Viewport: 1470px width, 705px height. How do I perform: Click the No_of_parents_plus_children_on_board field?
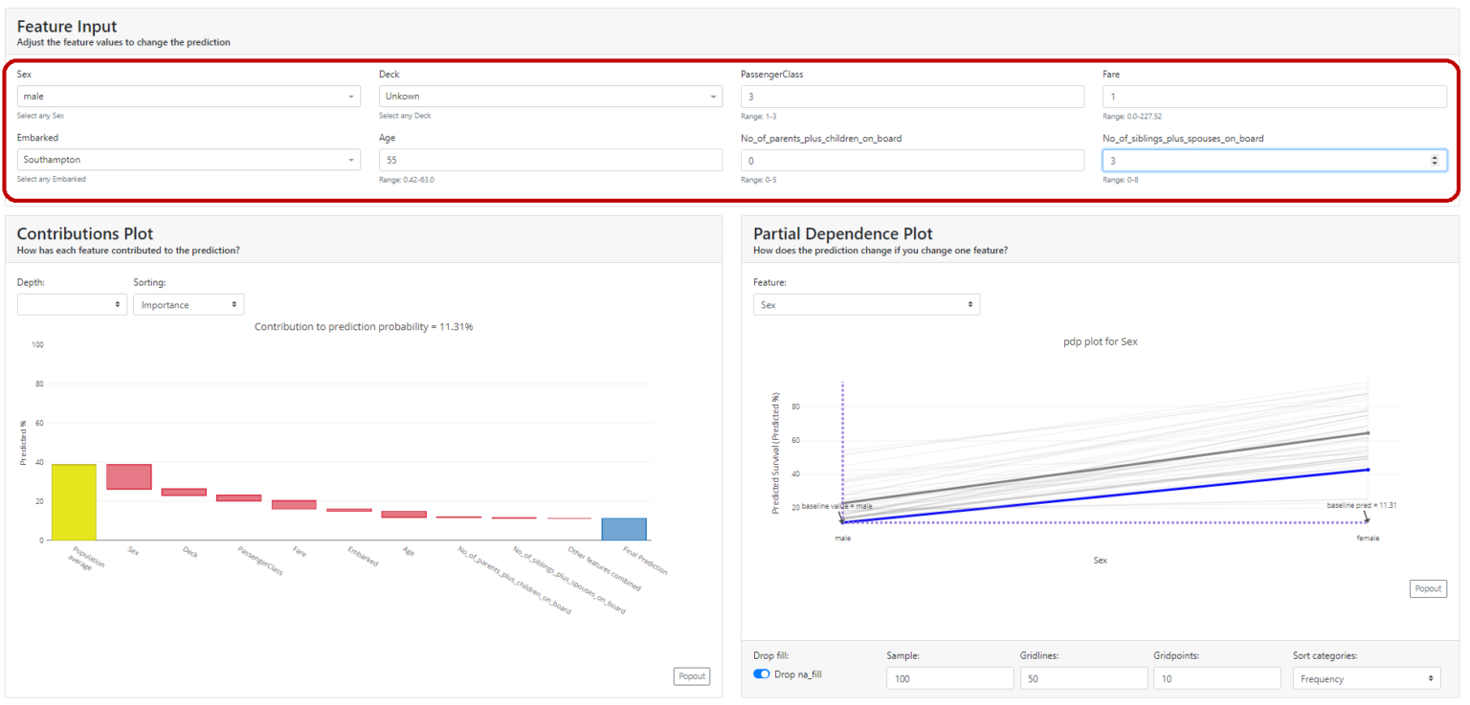coord(912,161)
